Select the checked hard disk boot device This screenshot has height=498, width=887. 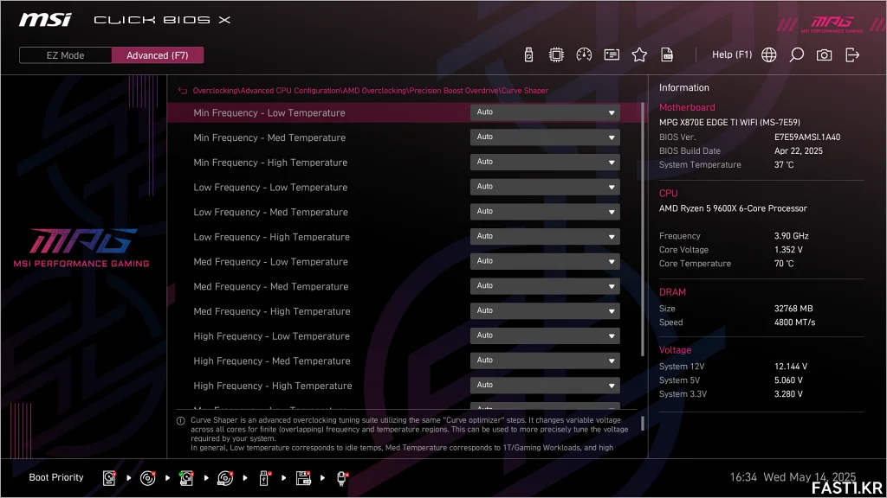point(186,478)
